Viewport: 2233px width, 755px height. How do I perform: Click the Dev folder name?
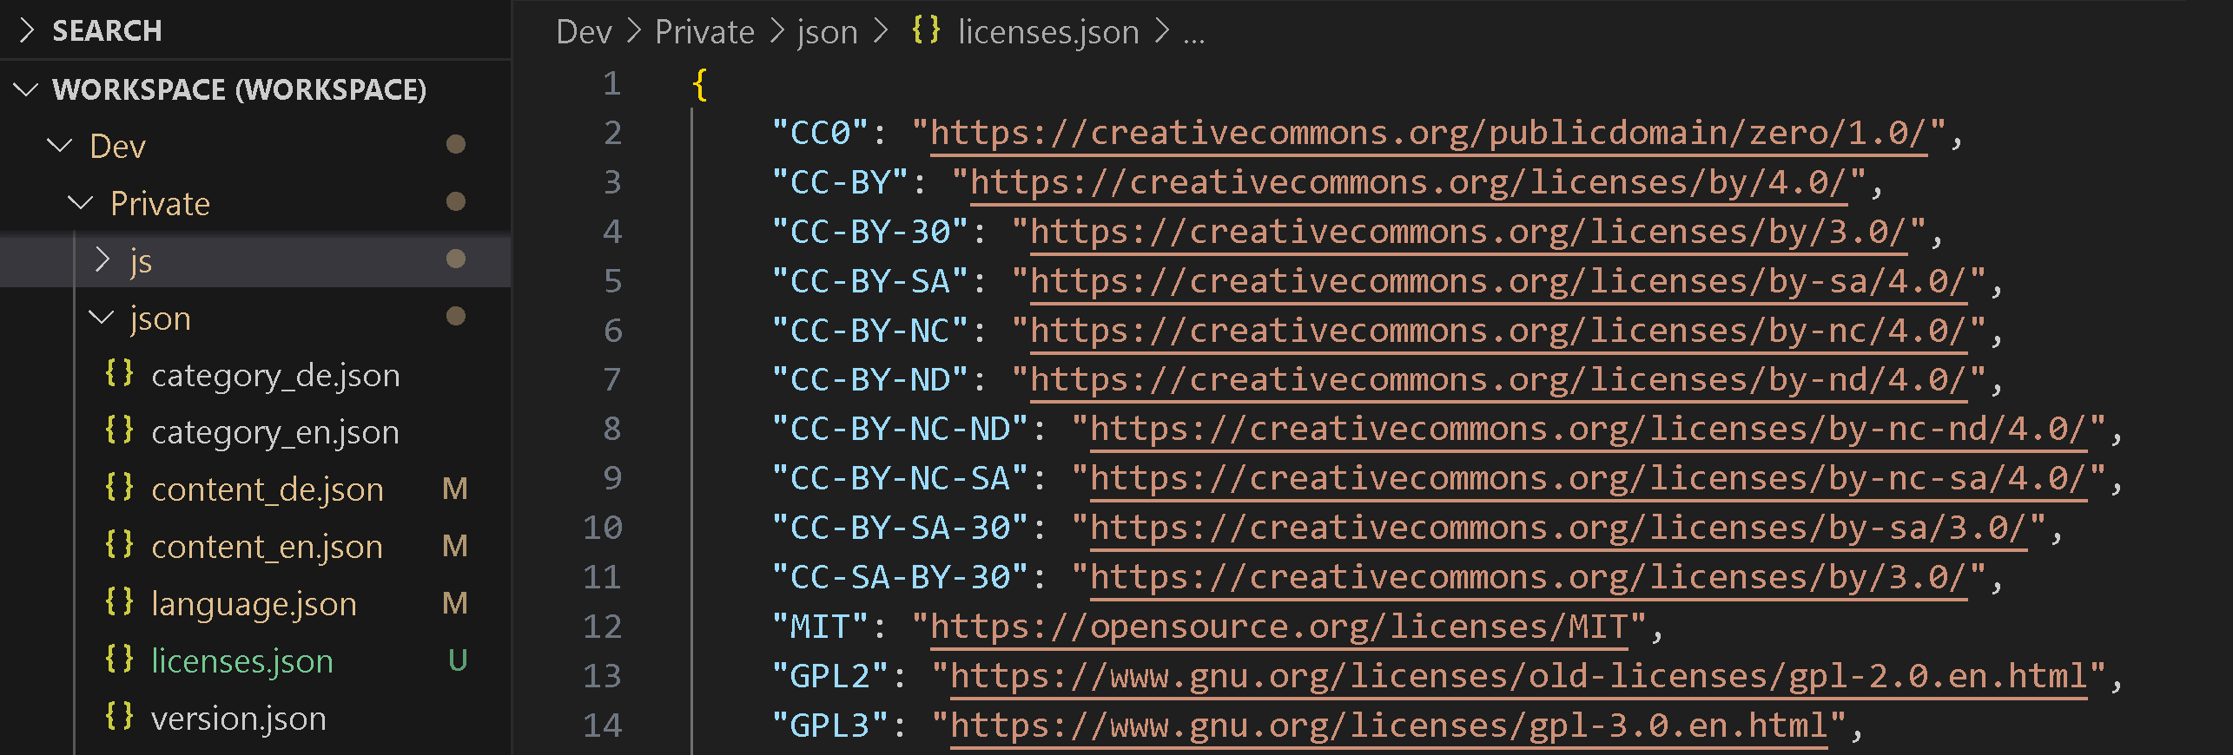point(117,147)
